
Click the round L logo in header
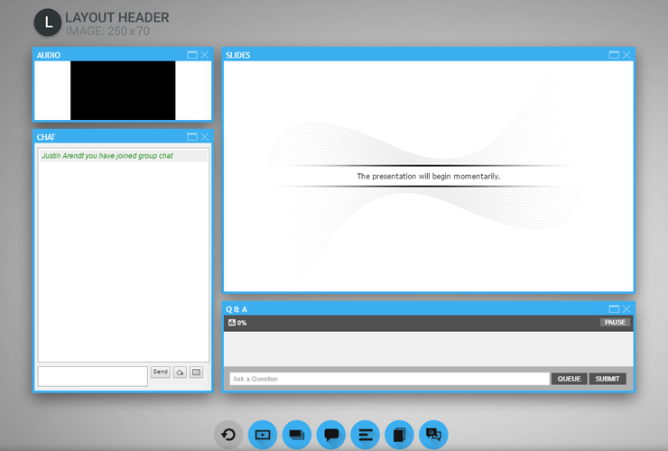coord(47,22)
